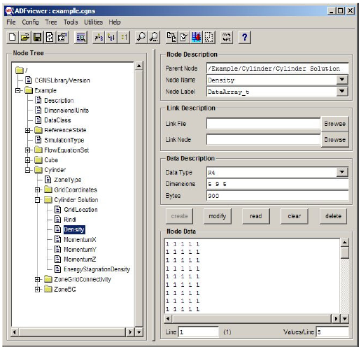Click the delete button
Viewport: 361px width, 349px height.
[333, 216]
